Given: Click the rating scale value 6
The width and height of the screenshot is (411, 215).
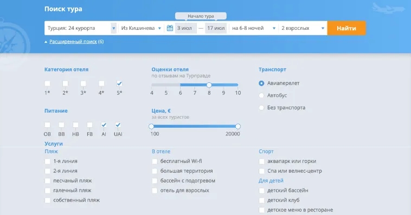Looking at the screenshot, I should [181, 93].
